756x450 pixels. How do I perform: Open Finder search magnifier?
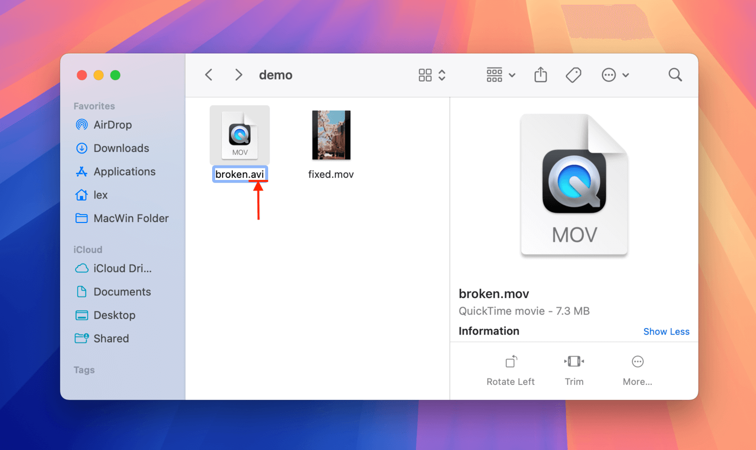tap(675, 75)
